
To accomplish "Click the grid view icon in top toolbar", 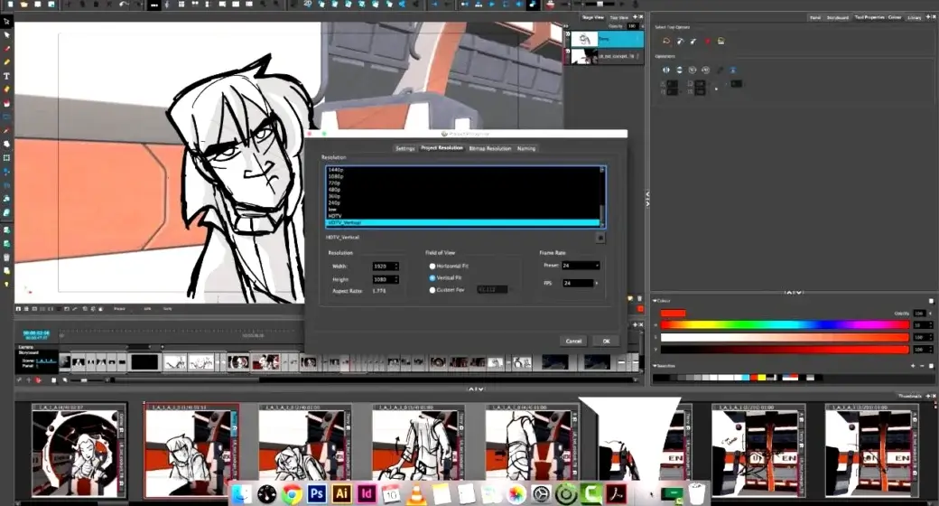I will [x=181, y=5].
